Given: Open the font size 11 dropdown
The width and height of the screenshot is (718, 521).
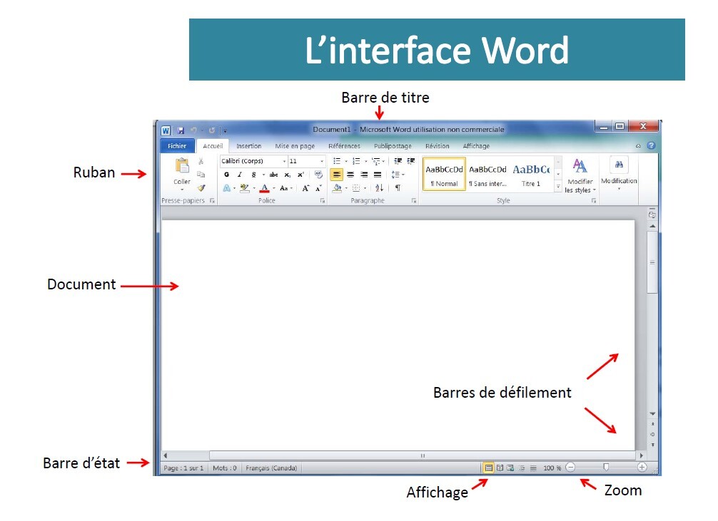Looking at the screenshot, I should tap(322, 161).
